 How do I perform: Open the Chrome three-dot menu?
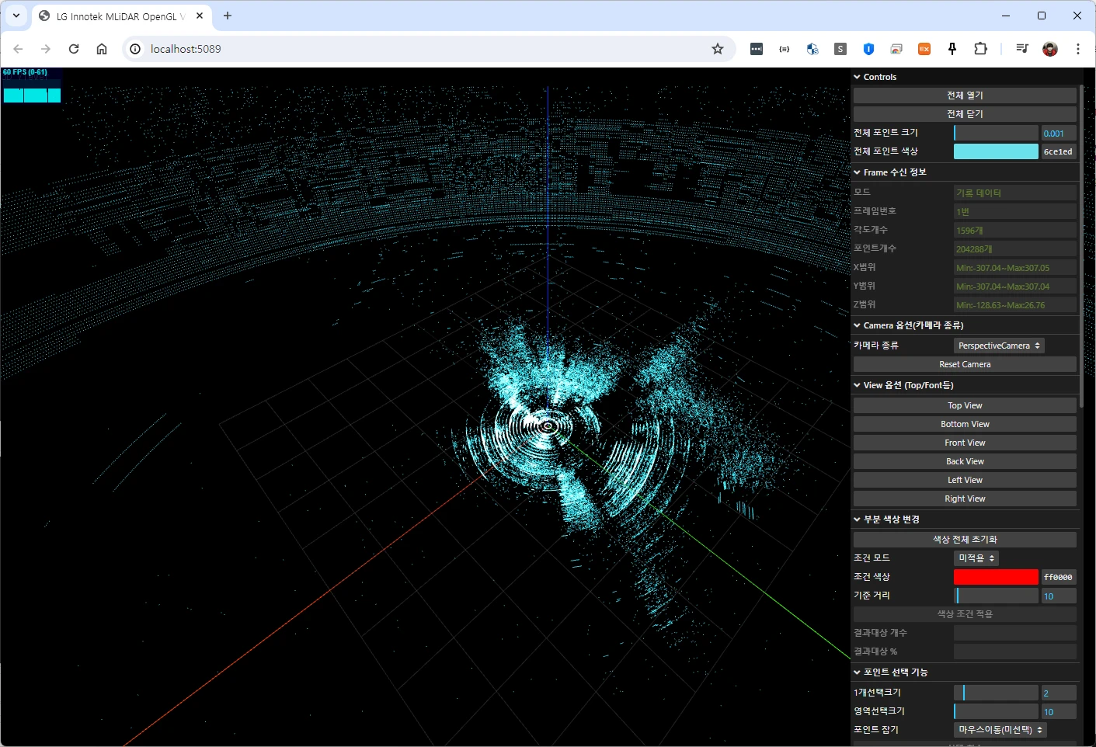(1078, 49)
